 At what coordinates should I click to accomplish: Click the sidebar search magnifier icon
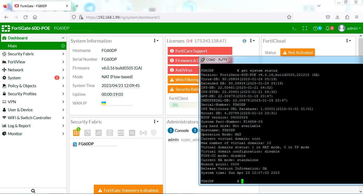33,191
